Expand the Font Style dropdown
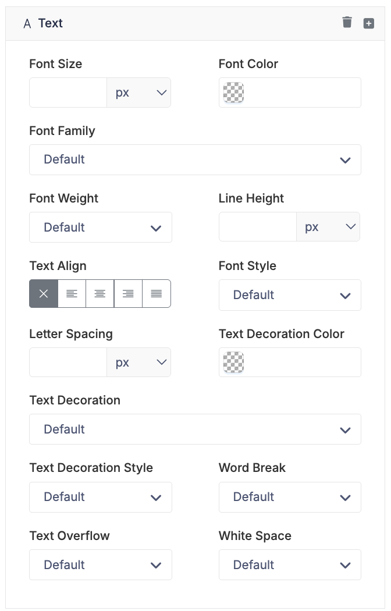Viewport: 391px width, 611px height. coord(290,295)
